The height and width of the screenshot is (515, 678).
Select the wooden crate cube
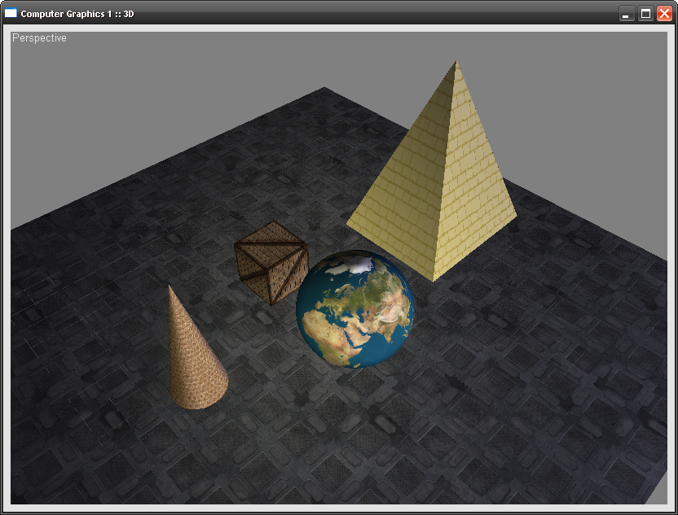pos(271,264)
